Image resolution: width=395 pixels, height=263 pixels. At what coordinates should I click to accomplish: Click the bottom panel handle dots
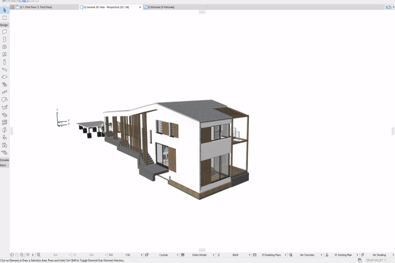point(202,250)
